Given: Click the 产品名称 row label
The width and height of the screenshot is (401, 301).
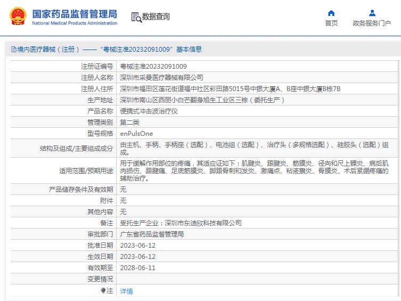Looking at the screenshot, I should 100,111.
